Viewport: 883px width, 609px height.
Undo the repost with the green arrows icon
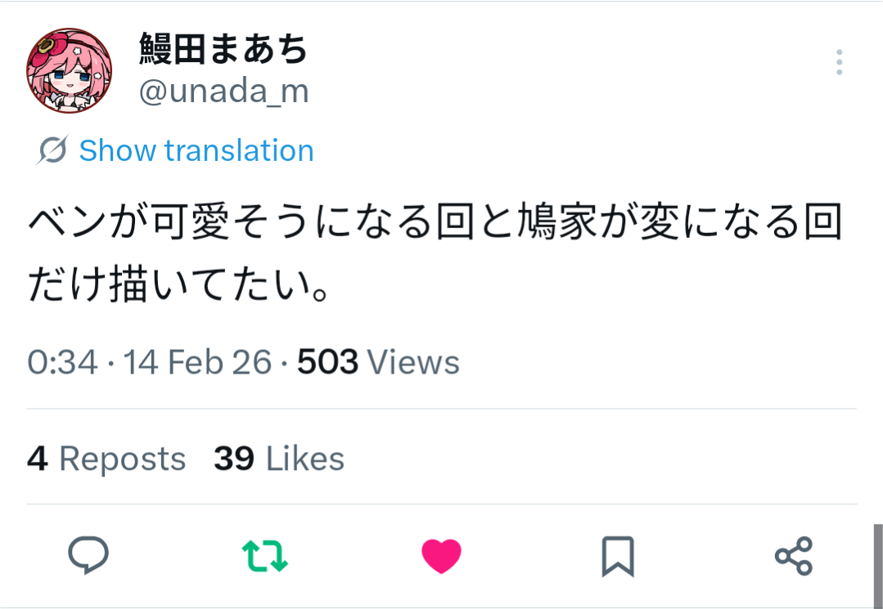click(x=265, y=555)
